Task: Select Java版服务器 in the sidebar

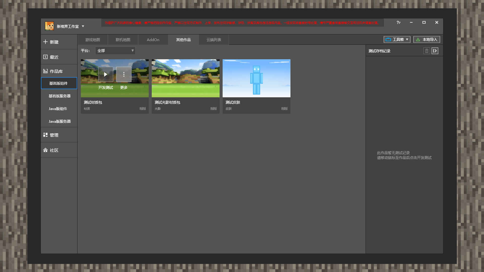Action: point(59,121)
